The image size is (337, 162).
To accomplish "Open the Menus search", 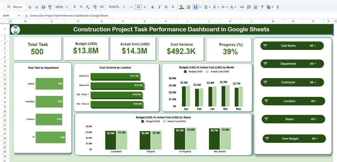I will tap(15, 7).
